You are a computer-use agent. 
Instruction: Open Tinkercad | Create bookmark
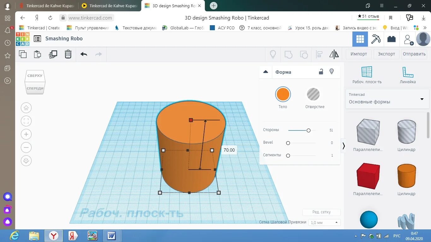[x=40, y=28]
